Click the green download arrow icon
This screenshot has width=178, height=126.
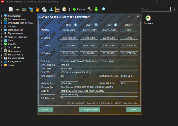[x=96, y=9]
